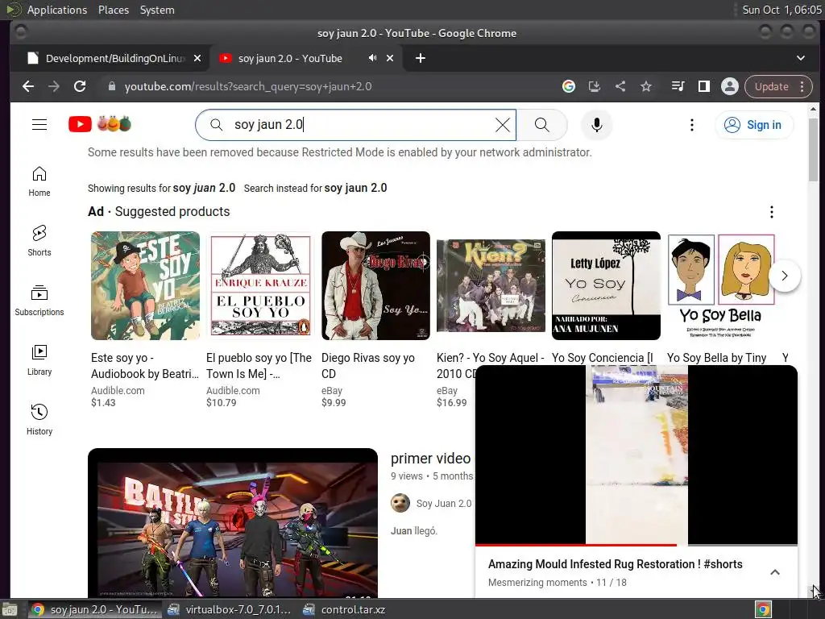Viewport: 825px width, 619px height.
Task: Click the address bar URL
Action: [248, 86]
